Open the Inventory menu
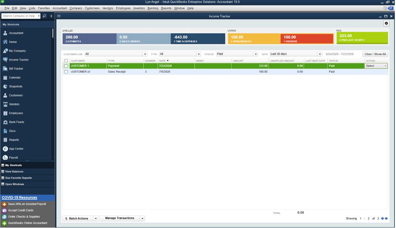396x228 pixels. click(139, 8)
